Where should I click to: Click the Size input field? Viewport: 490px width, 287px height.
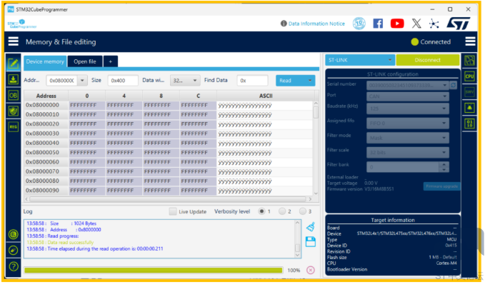point(123,81)
